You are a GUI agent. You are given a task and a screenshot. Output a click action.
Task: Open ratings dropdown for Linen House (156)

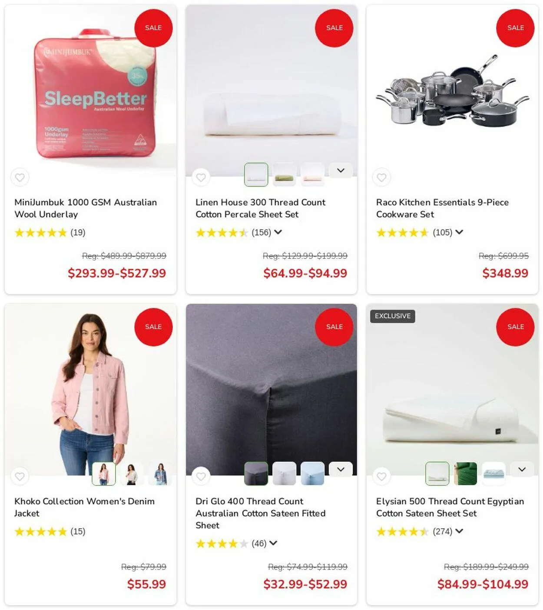pos(278,232)
